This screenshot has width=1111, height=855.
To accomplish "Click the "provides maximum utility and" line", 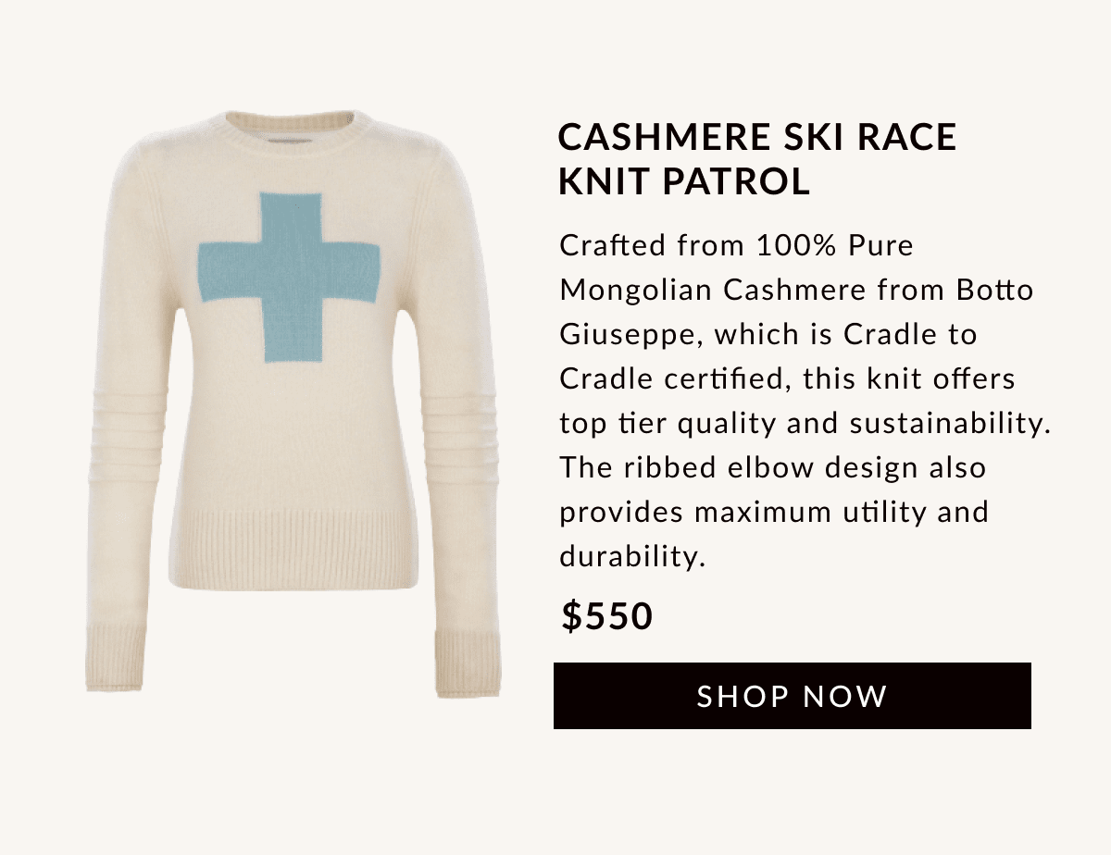I will [x=774, y=512].
